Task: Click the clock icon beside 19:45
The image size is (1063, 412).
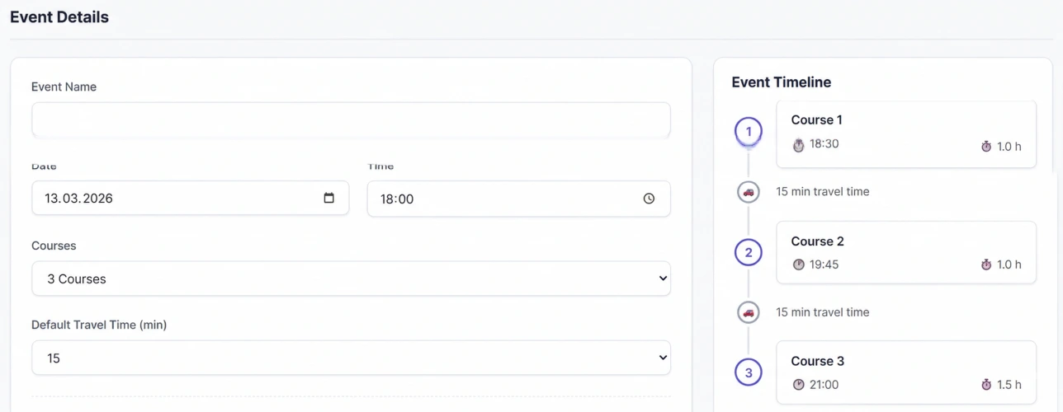Action: [798, 265]
